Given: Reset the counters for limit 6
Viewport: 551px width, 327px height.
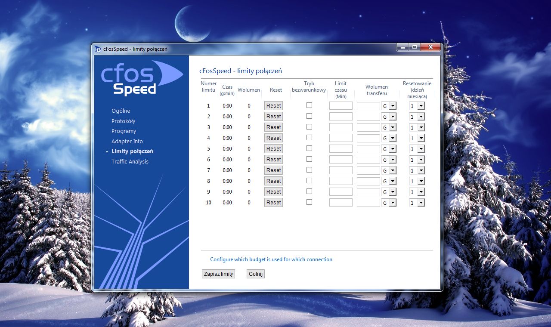Looking at the screenshot, I should (x=273, y=160).
